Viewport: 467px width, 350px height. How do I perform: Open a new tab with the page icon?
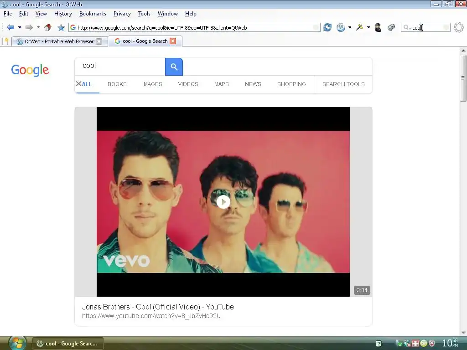[x=5, y=41]
